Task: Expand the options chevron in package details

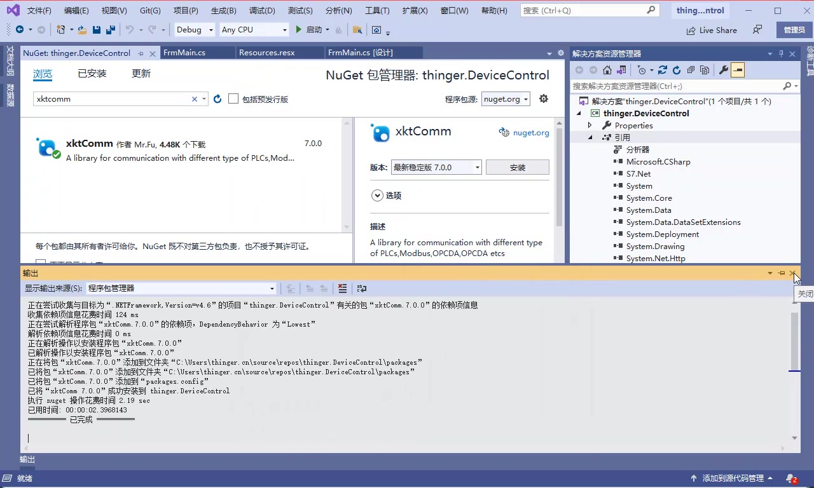Action: pyautogui.click(x=377, y=196)
